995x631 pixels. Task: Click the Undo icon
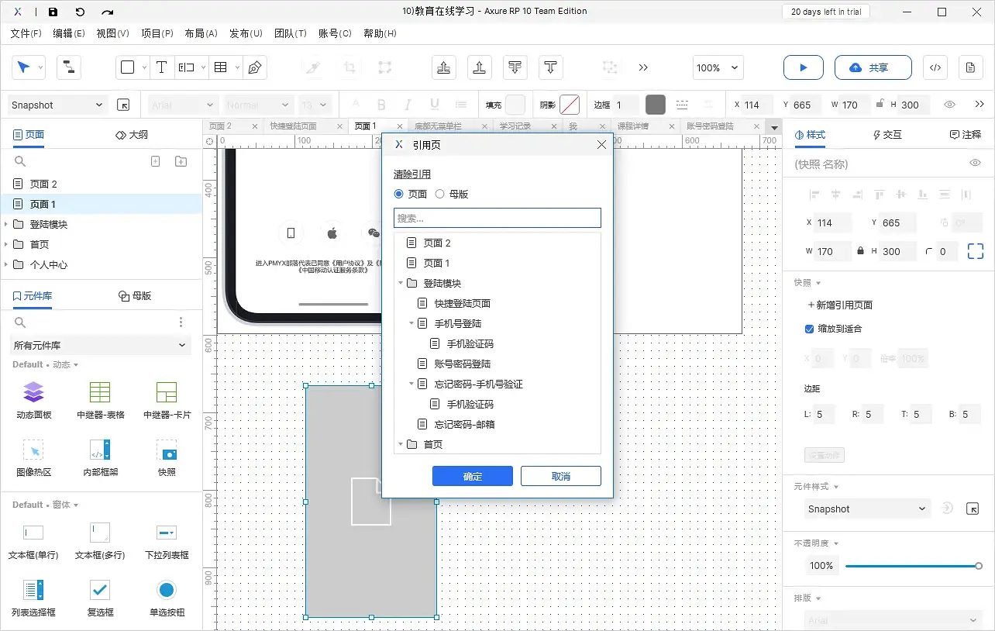click(80, 12)
